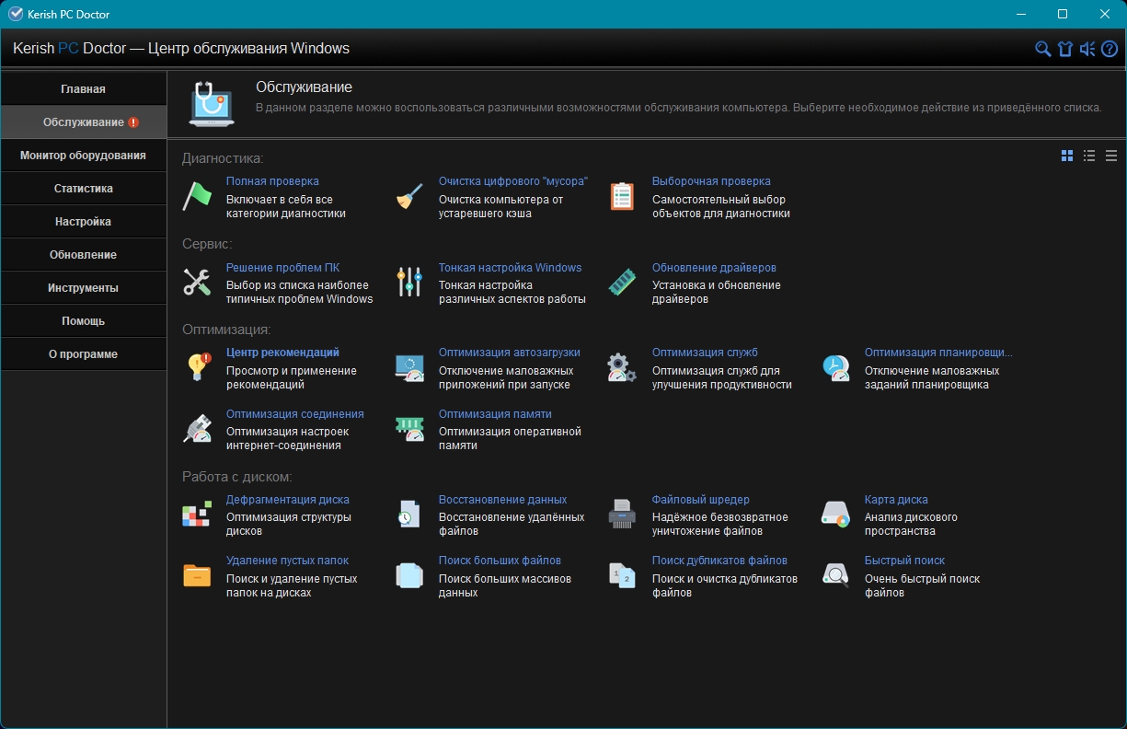Click the Поиск дубликатов файлов link

[719, 561]
